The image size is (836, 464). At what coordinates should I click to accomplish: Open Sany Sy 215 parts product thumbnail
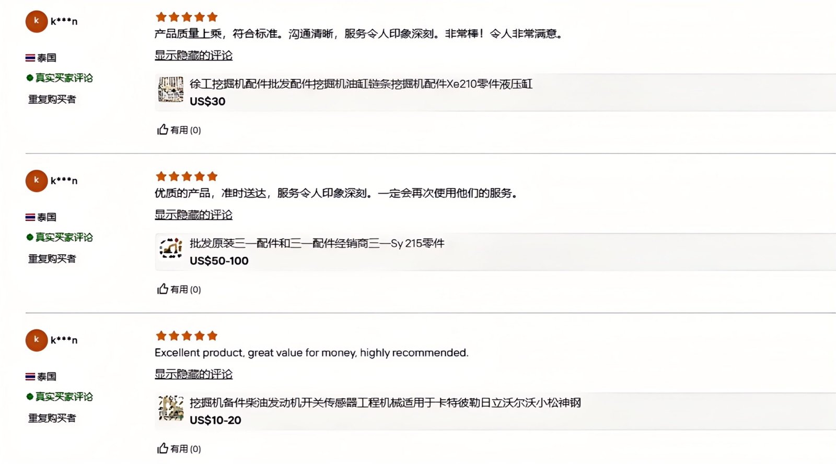(x=171, y=248)
